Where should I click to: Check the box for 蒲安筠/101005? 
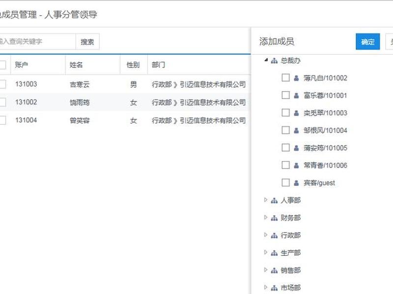coord(285,147)
